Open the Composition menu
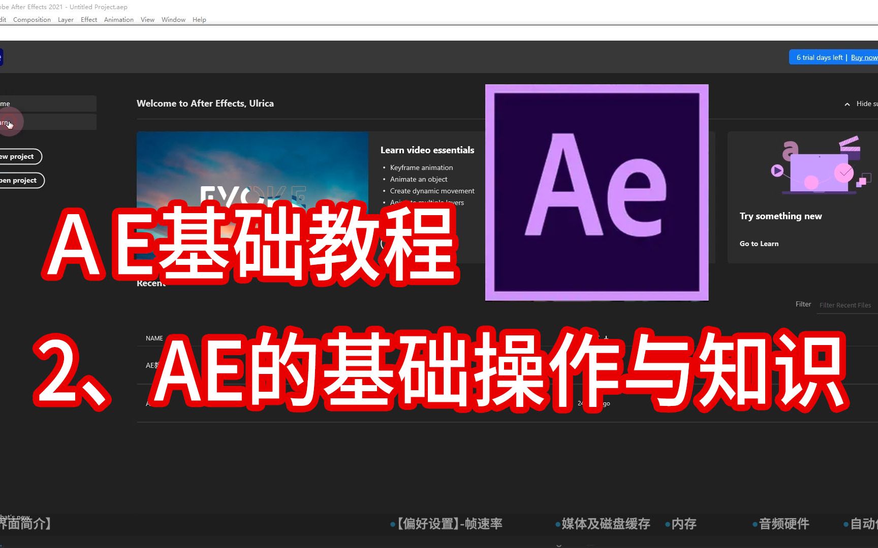The height and width of the screenshot is (548, 878). (x=32, y=19)
